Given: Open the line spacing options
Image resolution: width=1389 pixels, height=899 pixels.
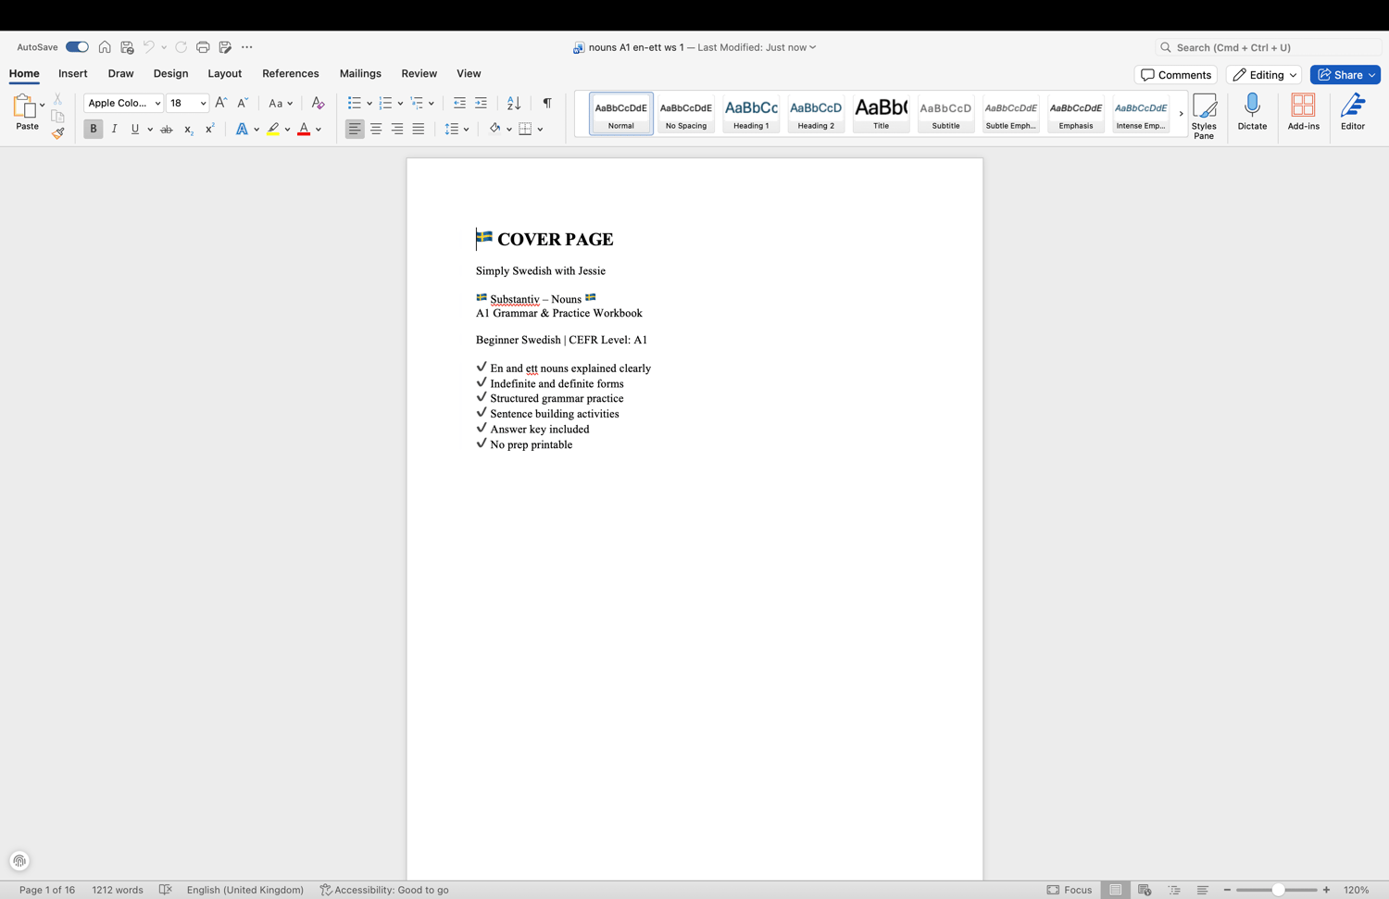Looking at the screenshot, I should click(457, 129).
